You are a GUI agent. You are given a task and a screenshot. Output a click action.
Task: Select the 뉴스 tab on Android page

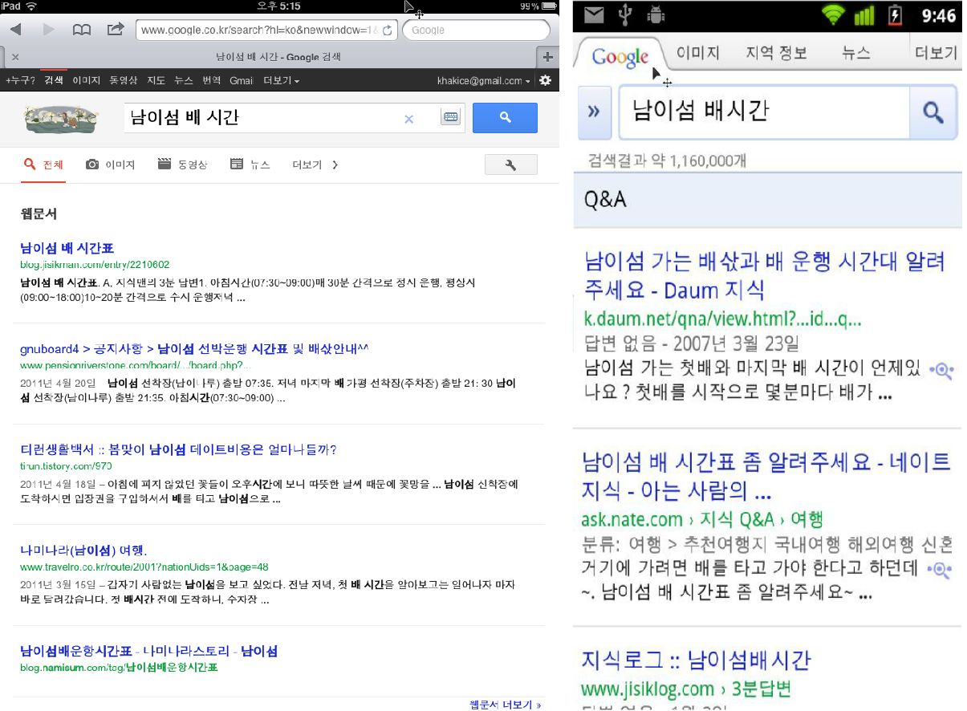pyautogui.click(x=856, y=54)
